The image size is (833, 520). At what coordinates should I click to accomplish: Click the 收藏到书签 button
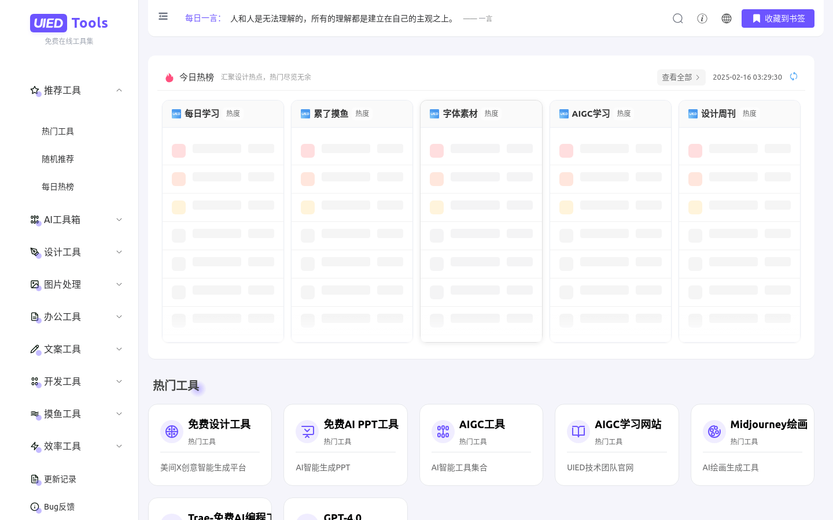(x=777, y=18)
